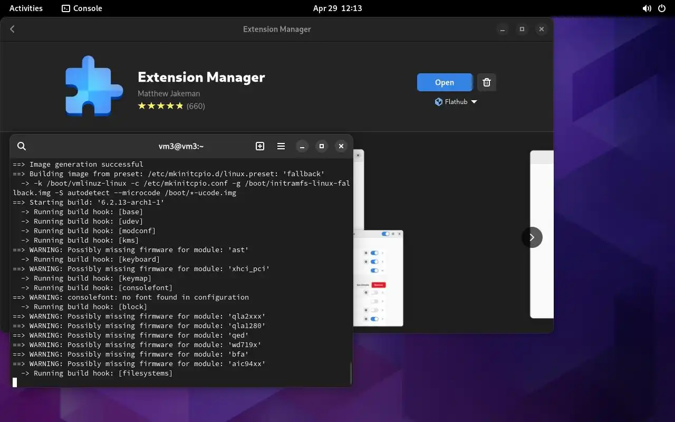The width and height of the screenshot is (675, 422).
Task: Click the 'consolefont: no font found' warning
Action: [131, 297]
